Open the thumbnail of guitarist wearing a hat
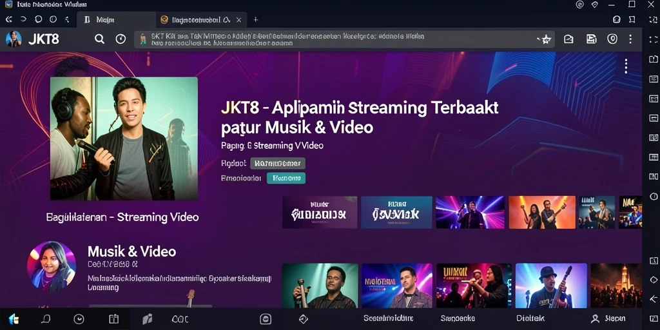This screenshot has height=330, width=660. (551, 286)
